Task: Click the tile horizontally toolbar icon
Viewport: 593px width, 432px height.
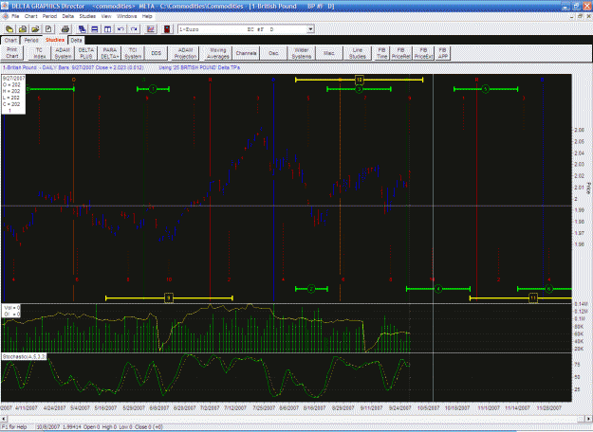Action: [95, 29]
